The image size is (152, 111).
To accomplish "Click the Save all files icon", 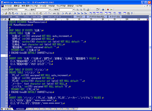I will click(x=13, y=13).
